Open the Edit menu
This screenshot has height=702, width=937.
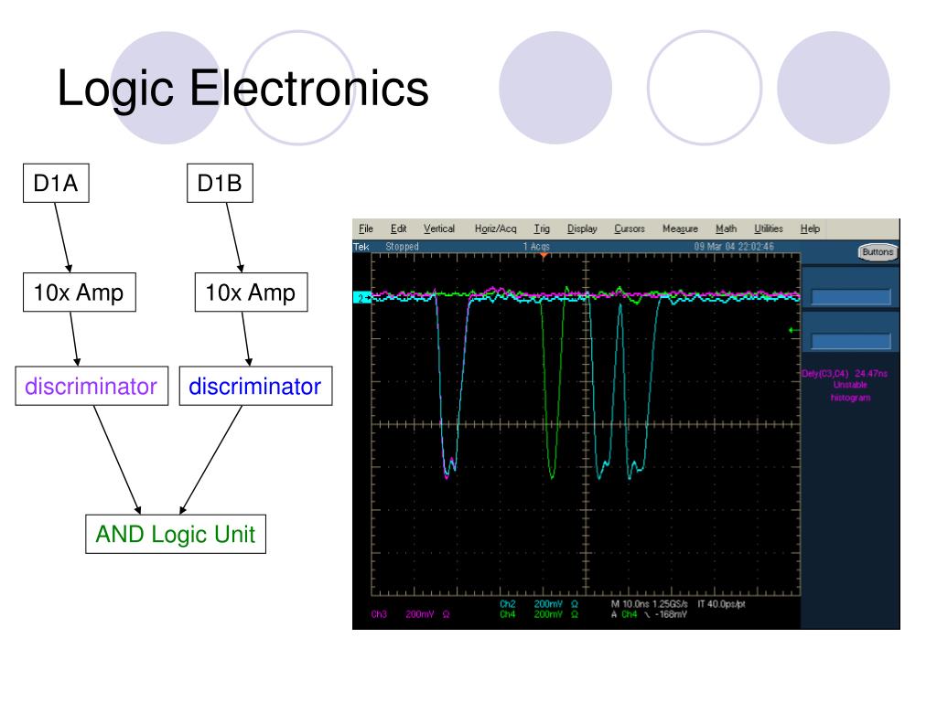pyautogui.click(x=399, y=229)
